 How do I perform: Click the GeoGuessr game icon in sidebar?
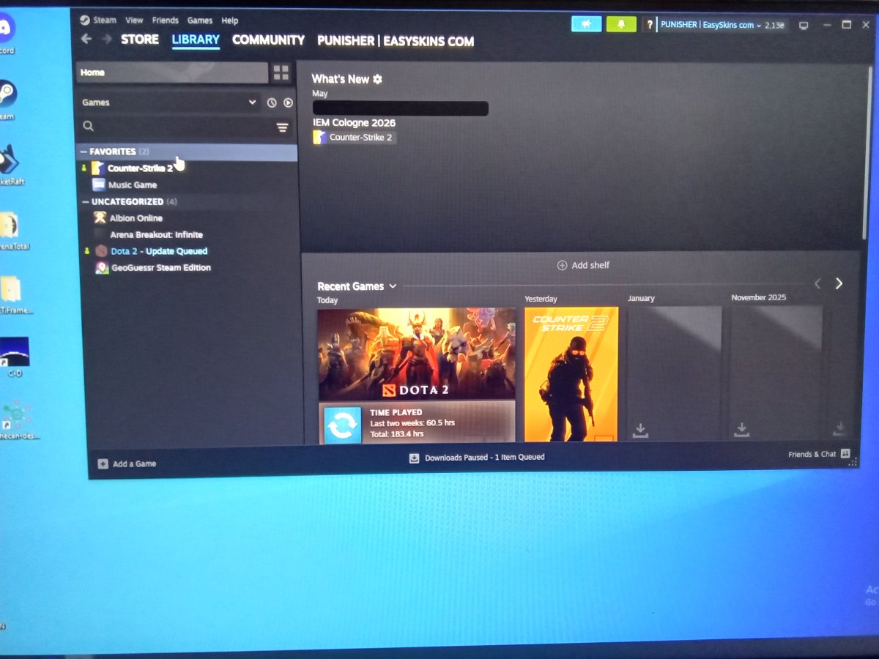point(102,268)
